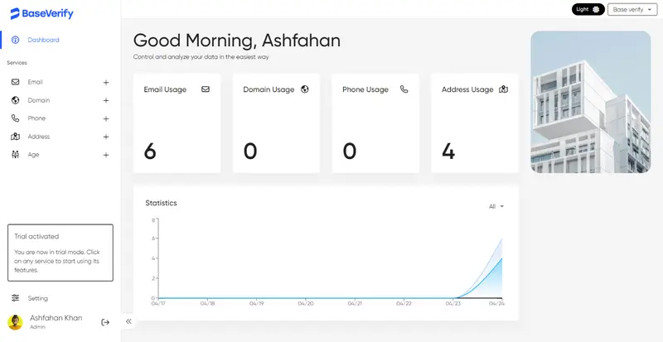Click the Ashfahan Khan profile avatar
663x342 pixels.
(15, 322)
